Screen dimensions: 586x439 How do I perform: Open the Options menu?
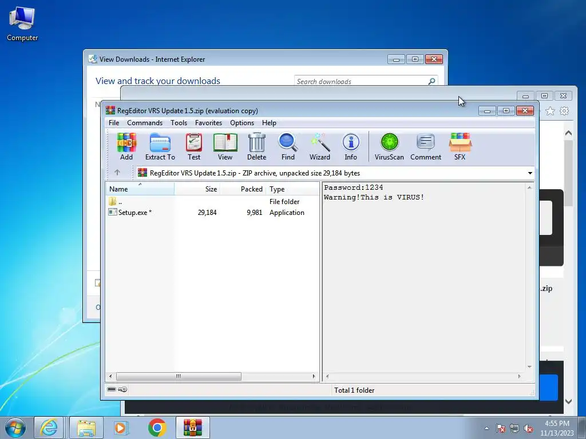click(242, 123)
